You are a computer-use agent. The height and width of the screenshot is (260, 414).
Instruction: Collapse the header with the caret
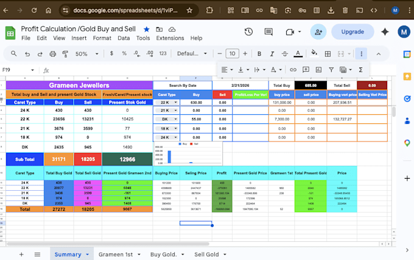pos(378,53)
